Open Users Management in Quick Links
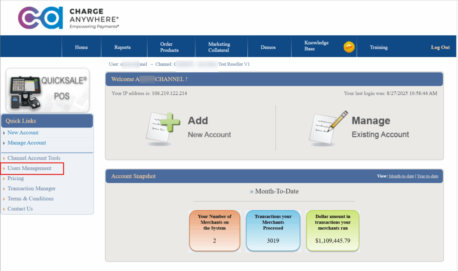 (30, 169)
